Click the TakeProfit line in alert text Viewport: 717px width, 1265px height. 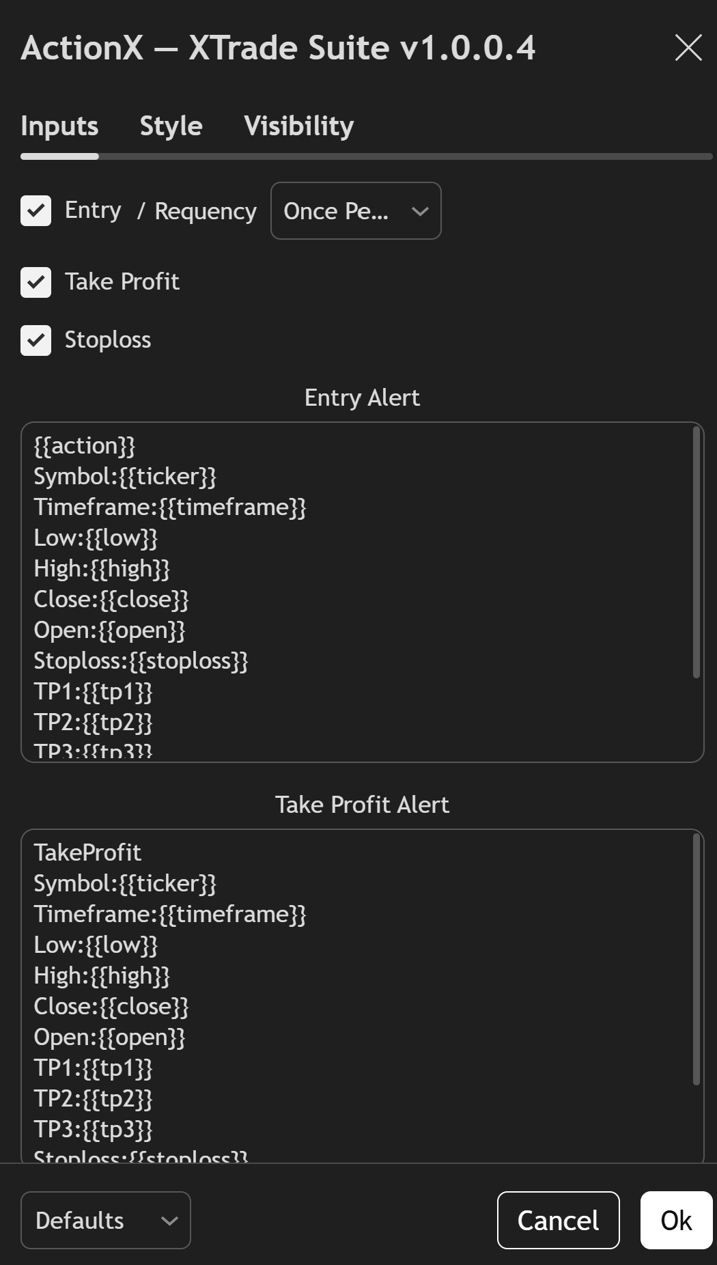coord(87,852)
